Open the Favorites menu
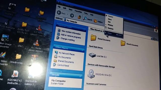The height and width of the screenshot is (90, 161). coord(78,11)
